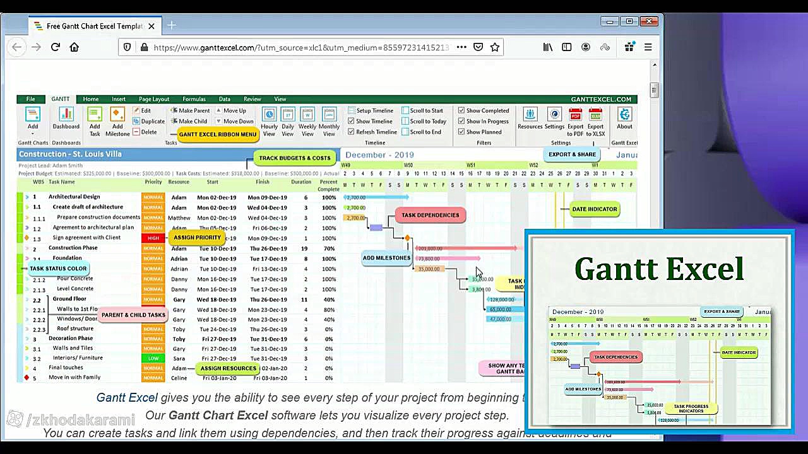Click the page vertical scrollbar thumb
Viewport: 808px width, 454px height.
point(655,90)
